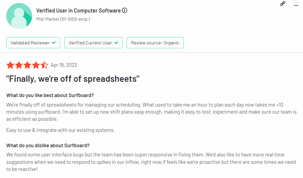Image resolution: width=303 pixels, height=178 pixels.
Task: Open the Verified User in Computer Software profile
Action: tap(78, 11)
